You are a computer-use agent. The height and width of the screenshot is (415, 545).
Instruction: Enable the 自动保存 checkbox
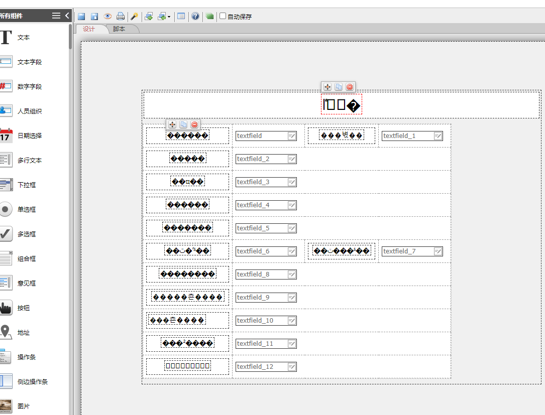(x=223, y=16)
